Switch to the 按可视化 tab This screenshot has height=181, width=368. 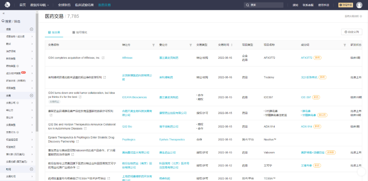(x=80, y=32)
